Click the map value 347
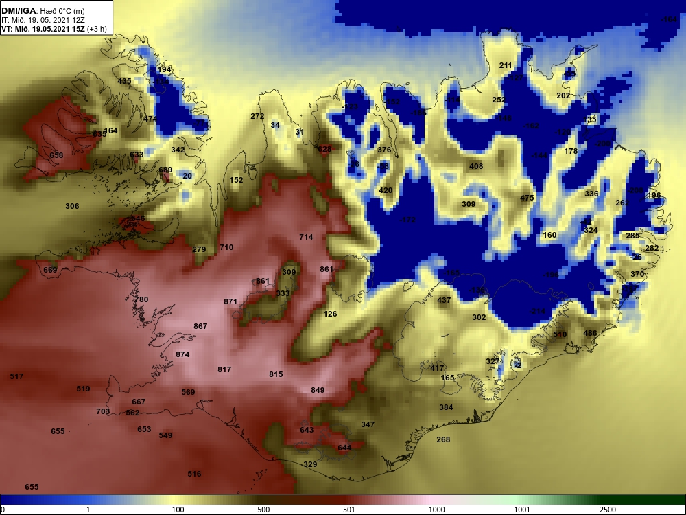 click(x=368, y=424)
